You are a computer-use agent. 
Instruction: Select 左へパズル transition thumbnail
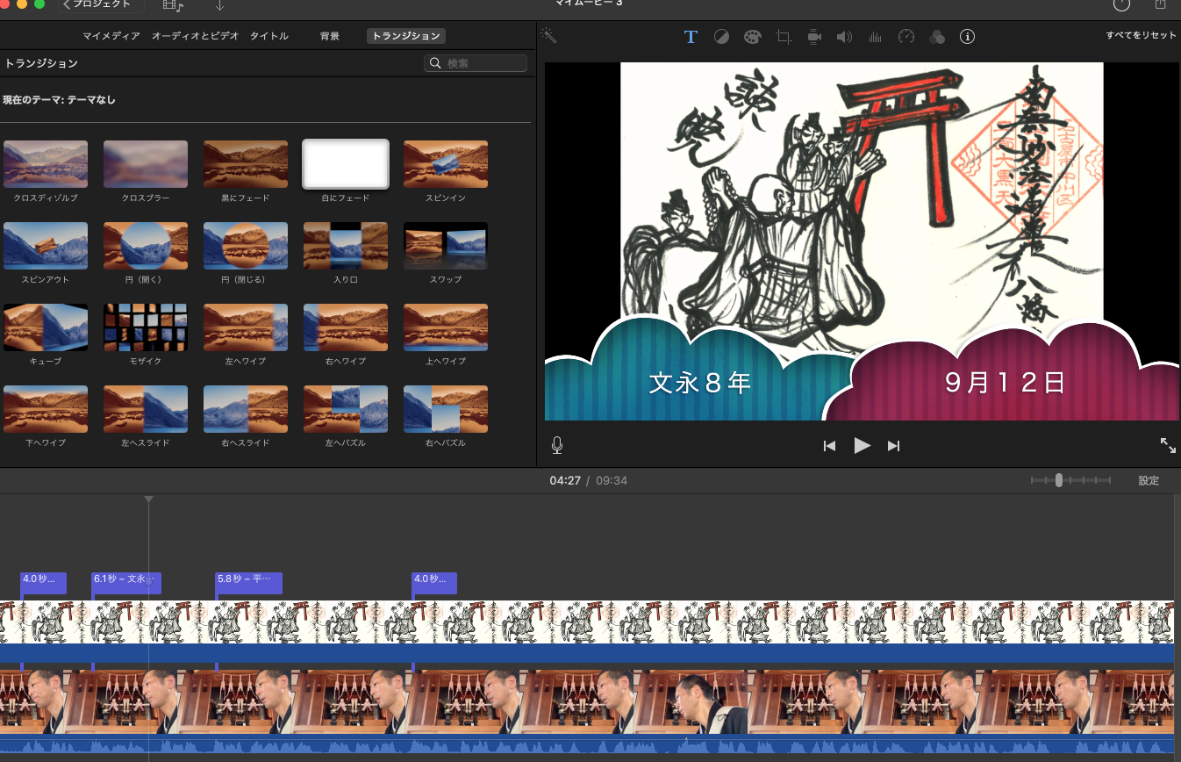(346, 409)
